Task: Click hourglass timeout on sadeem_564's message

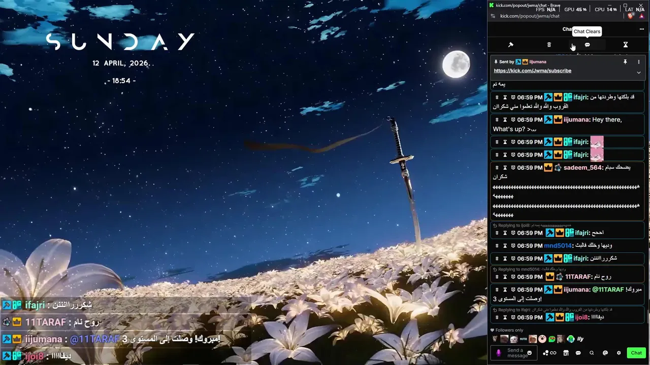Action: [x=505, y=168]
